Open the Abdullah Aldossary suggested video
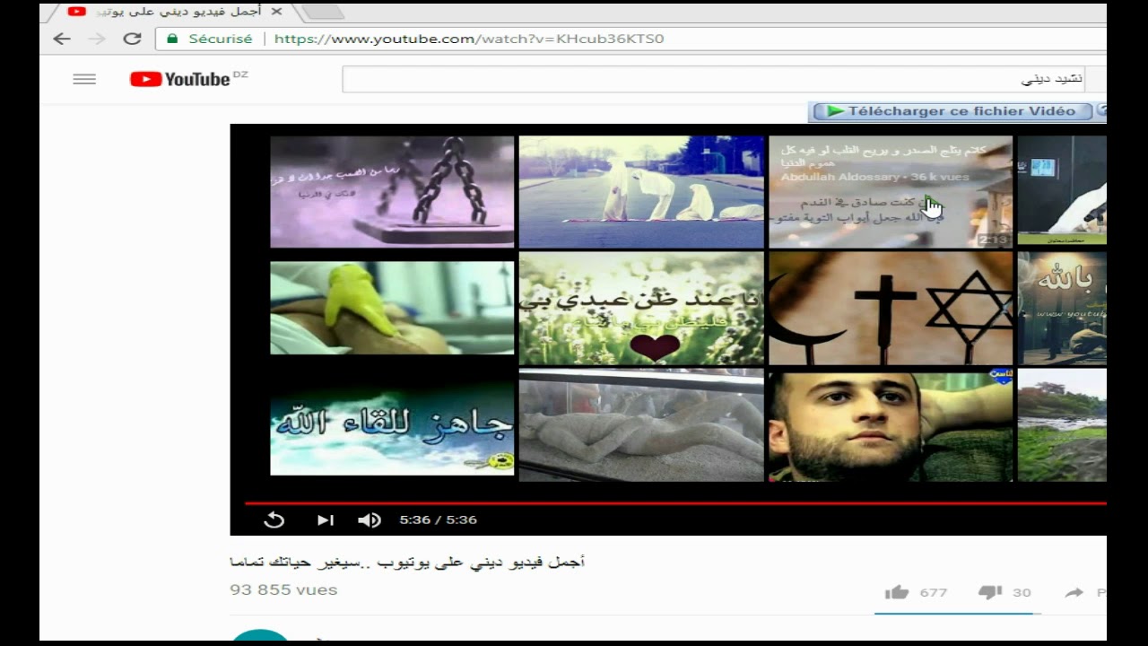1148x646 pixels. click(x=891, y=192)
